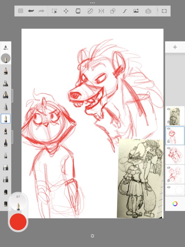This screenshot has width=185, height=247.
Task: Toggle lock on the selected layer
Action: click(x=169, y=141)
